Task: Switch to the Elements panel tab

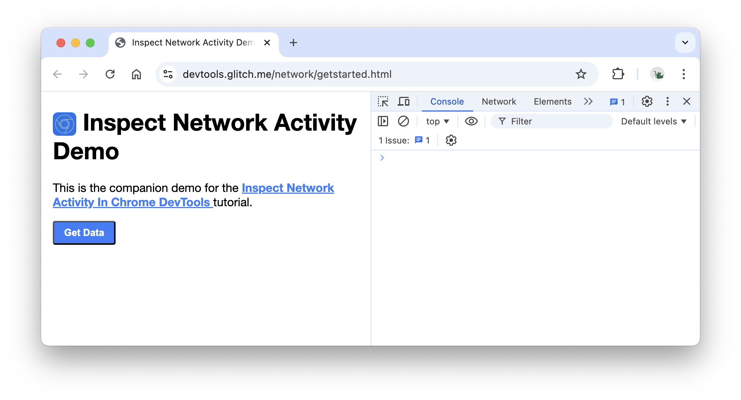Action: coord(552,102)
